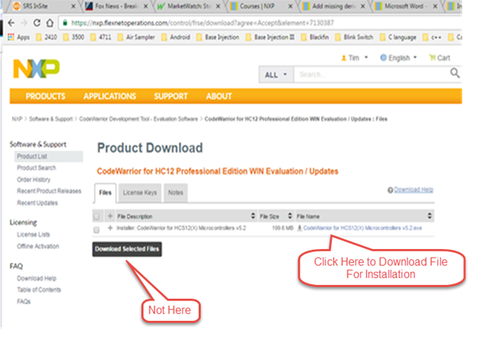Click the CodeWarrior Development Tool breadcrumb
This screenshot has height=356, width=487.
click(138, 119)
